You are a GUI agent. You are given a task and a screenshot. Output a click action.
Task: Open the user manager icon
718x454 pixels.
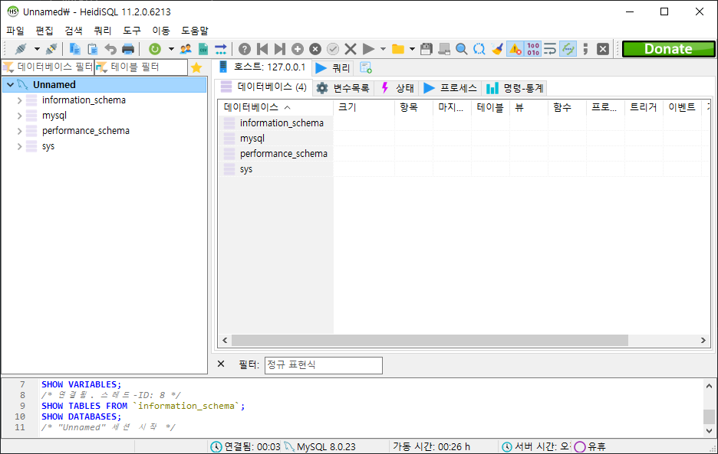tap(184, 48)
